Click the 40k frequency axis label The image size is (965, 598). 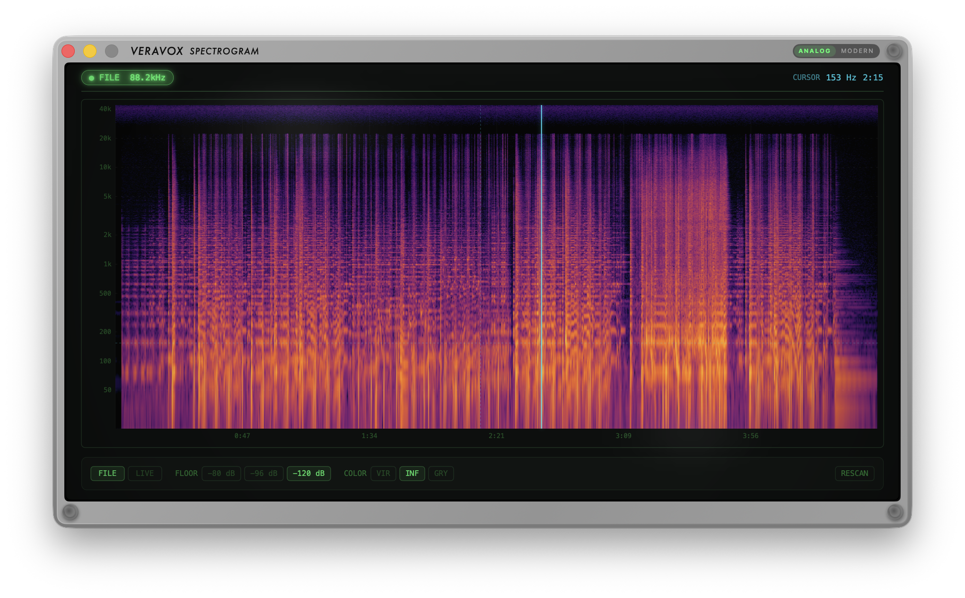[105, 109]
